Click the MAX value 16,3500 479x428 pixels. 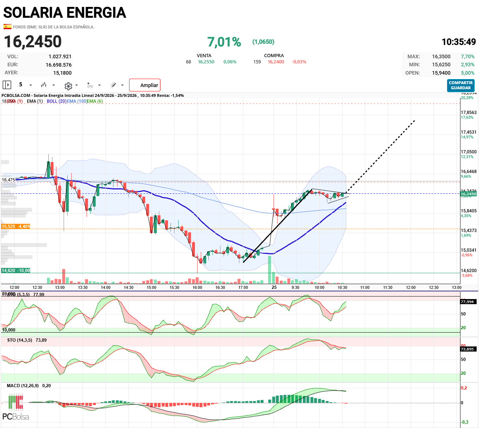pos(441,56)
